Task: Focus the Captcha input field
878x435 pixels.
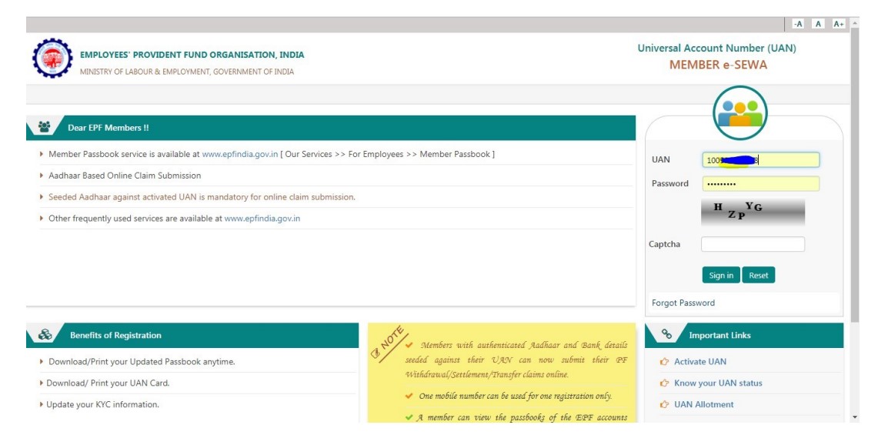Action: click(753, 244)
